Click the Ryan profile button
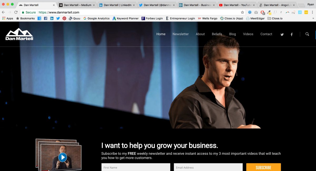 311,4
